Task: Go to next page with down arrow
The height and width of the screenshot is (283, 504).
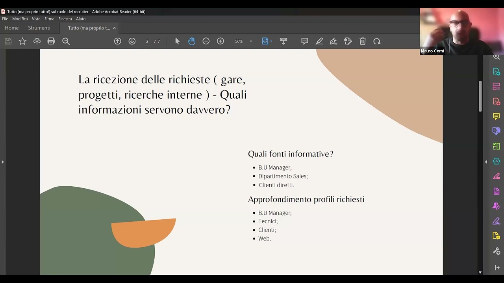Action: pyautogui.click(x=132, y=41)
